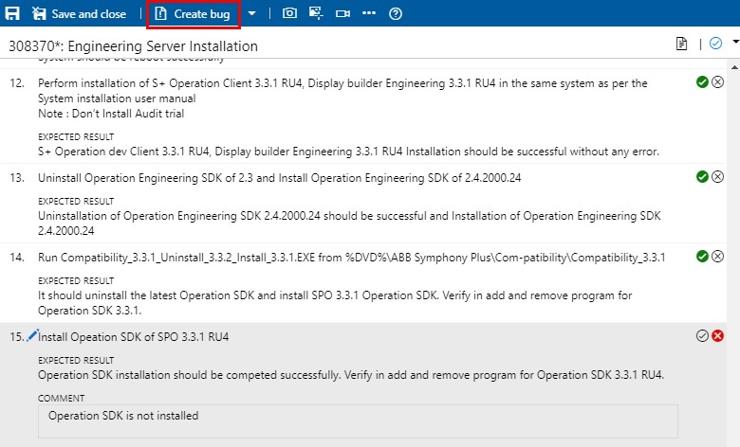This screenshot has width=740, height=447.
Task: Click the title '308370*: Engineering Server Installation'
Action: (x=134, y=46)
